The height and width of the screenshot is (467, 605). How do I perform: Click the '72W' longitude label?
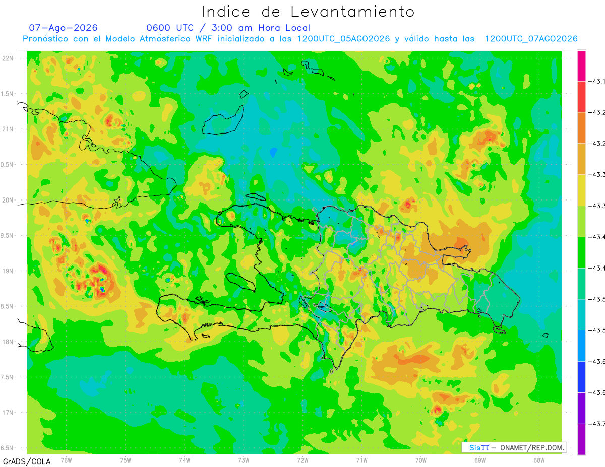[302, 460]
